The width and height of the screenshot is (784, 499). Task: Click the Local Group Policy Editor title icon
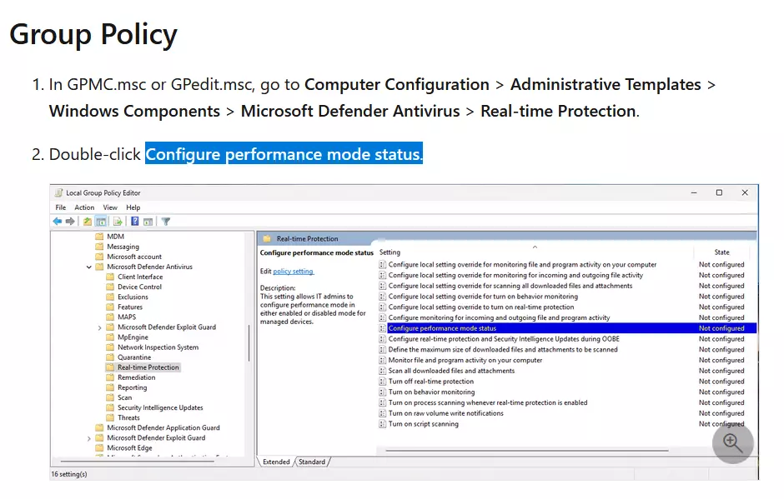[x=58, y=192]
